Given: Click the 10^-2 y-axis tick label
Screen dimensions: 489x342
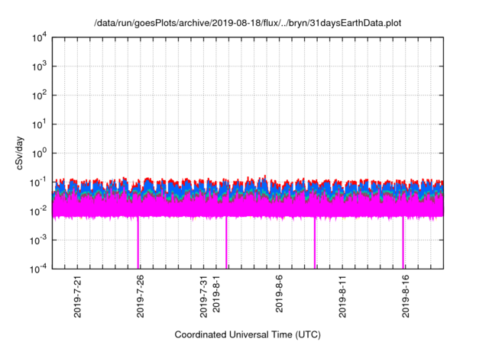Looking at the screenshot, I should tap(38, 211).
